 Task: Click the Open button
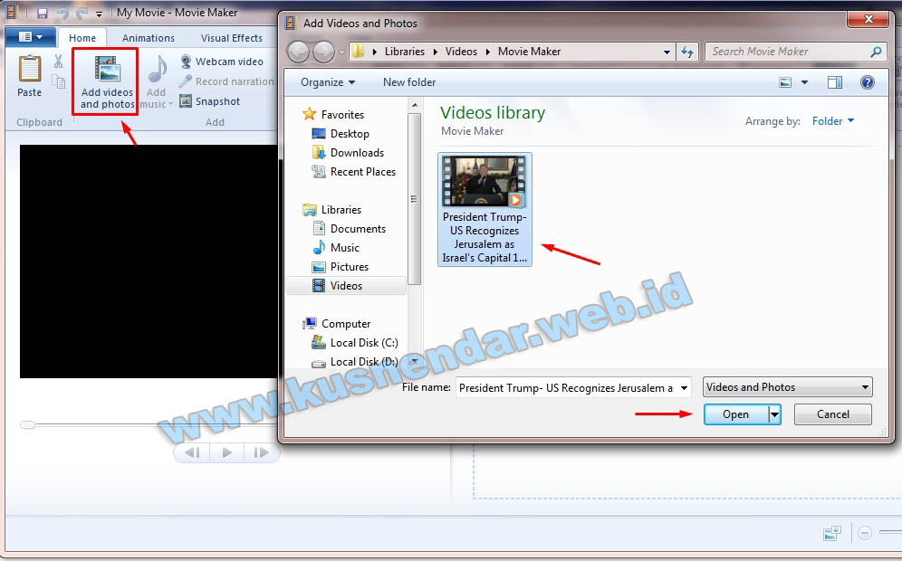pos(735,414)
